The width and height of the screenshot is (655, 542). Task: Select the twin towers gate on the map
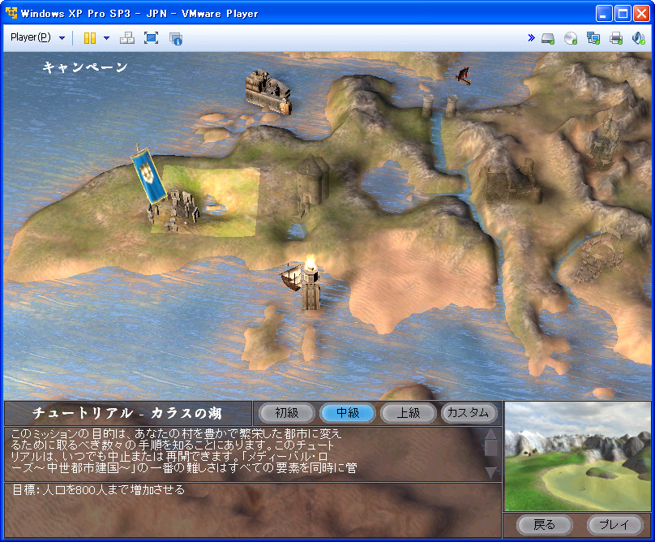point(440,105)
